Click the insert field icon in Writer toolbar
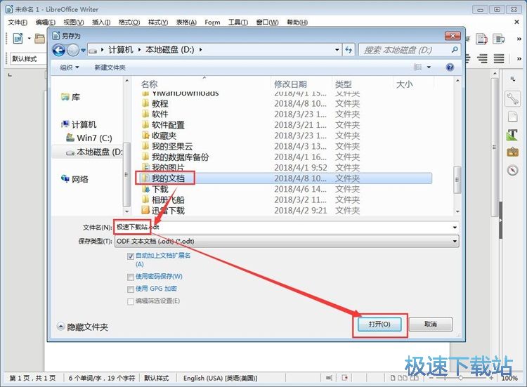This screenshot has width=527, height=387. pos(498,39)
